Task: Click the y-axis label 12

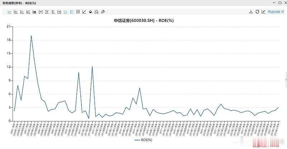Action: tap(8, 67)
